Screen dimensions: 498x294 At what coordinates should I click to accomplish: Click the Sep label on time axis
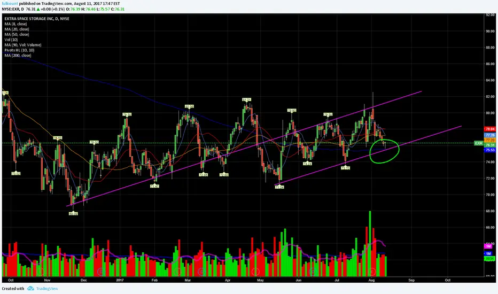pos(411,280)
